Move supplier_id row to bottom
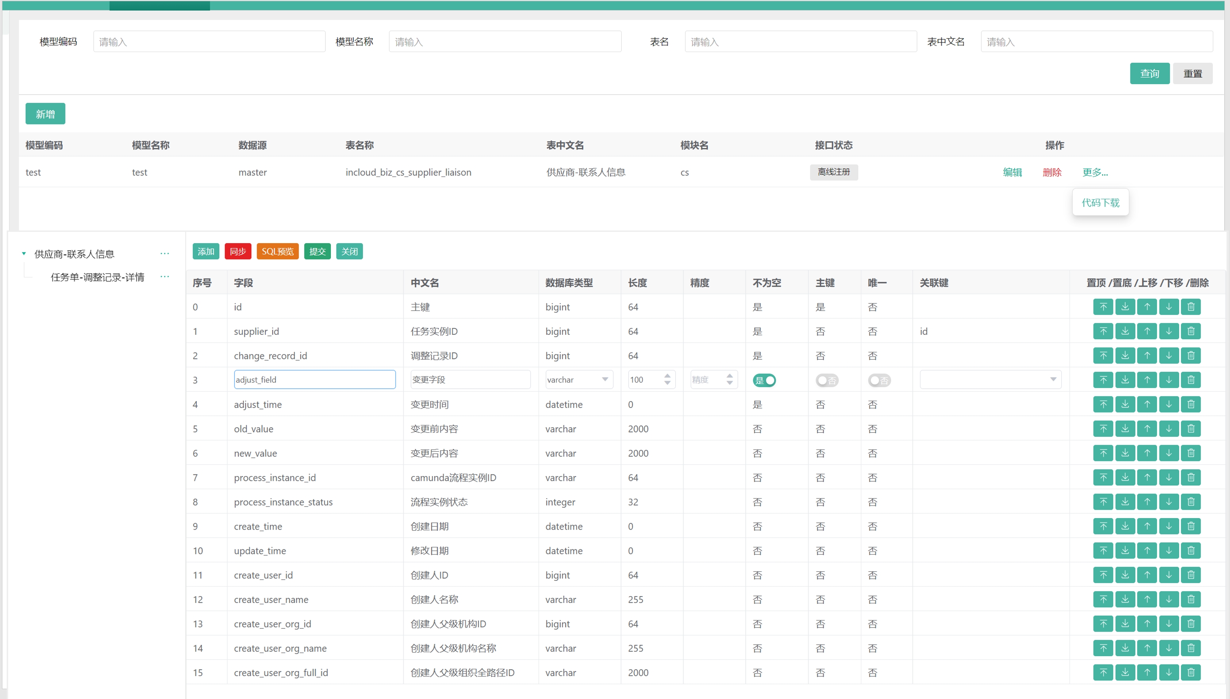This screenshot has width=1230, height=699. (x=1125, y=331)
